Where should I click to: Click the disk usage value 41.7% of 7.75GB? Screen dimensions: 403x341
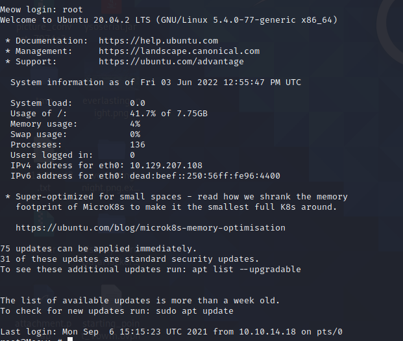pos(169,114)
